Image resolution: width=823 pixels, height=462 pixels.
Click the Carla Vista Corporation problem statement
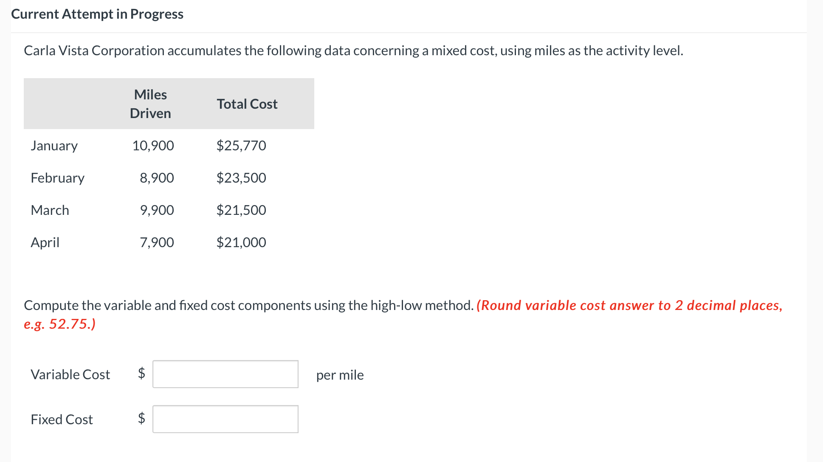353,51
